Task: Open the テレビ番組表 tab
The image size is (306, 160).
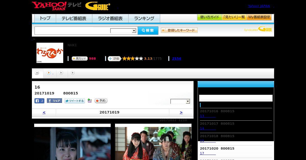Action: coord(74,19)
